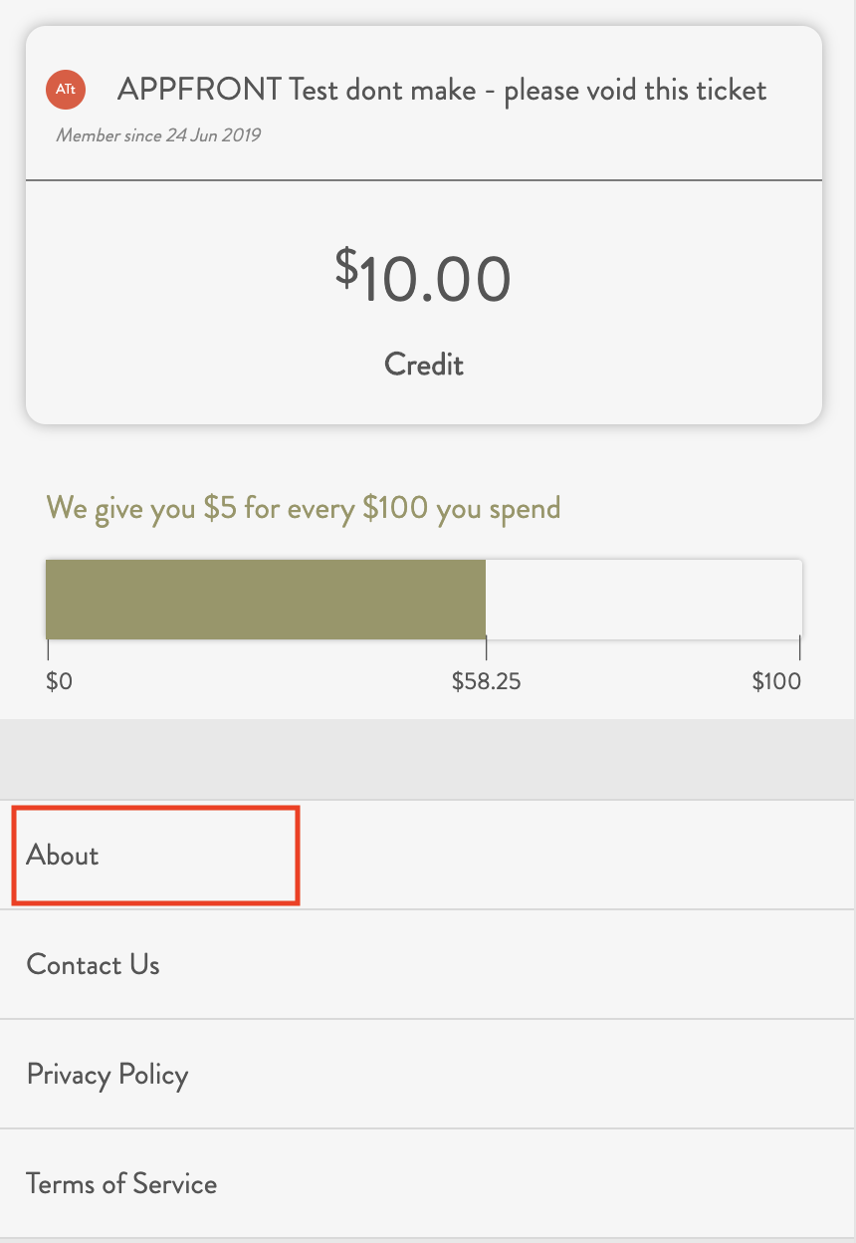This screenshot has width=856, height=1243.
Task: Click the 'please void this ticket' text
Action: 635,91
